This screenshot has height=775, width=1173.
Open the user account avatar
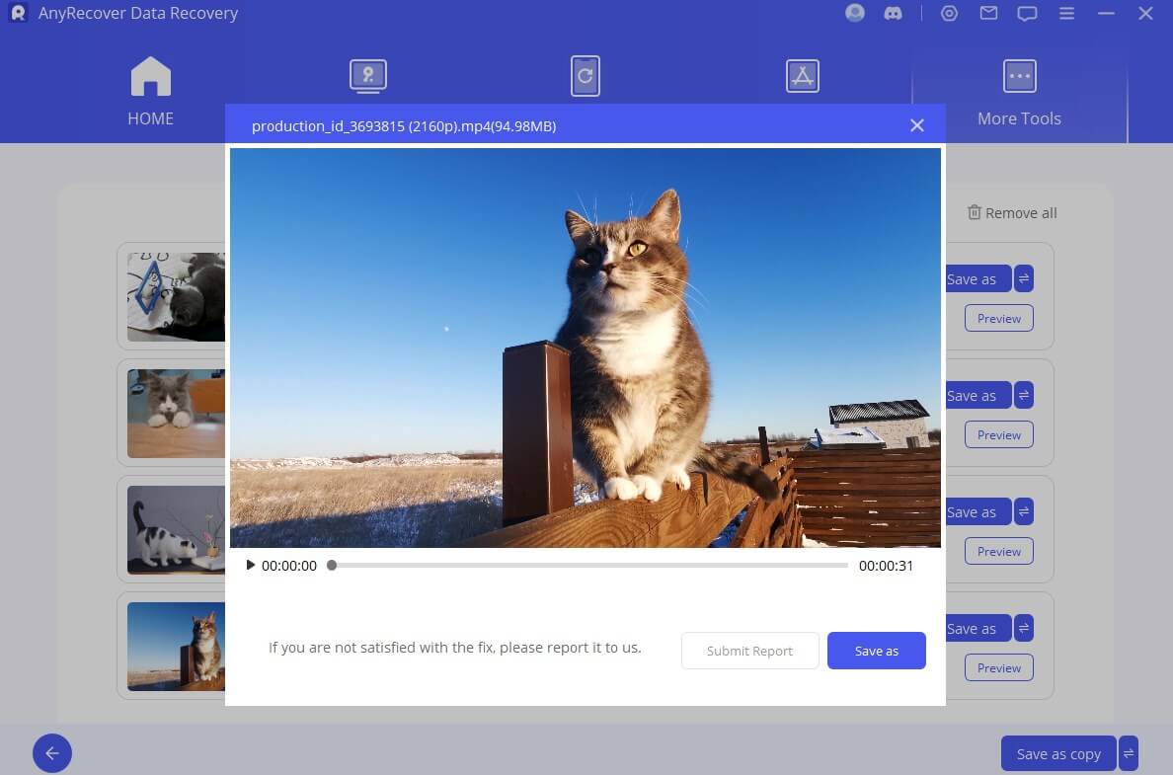click(855, 14)
